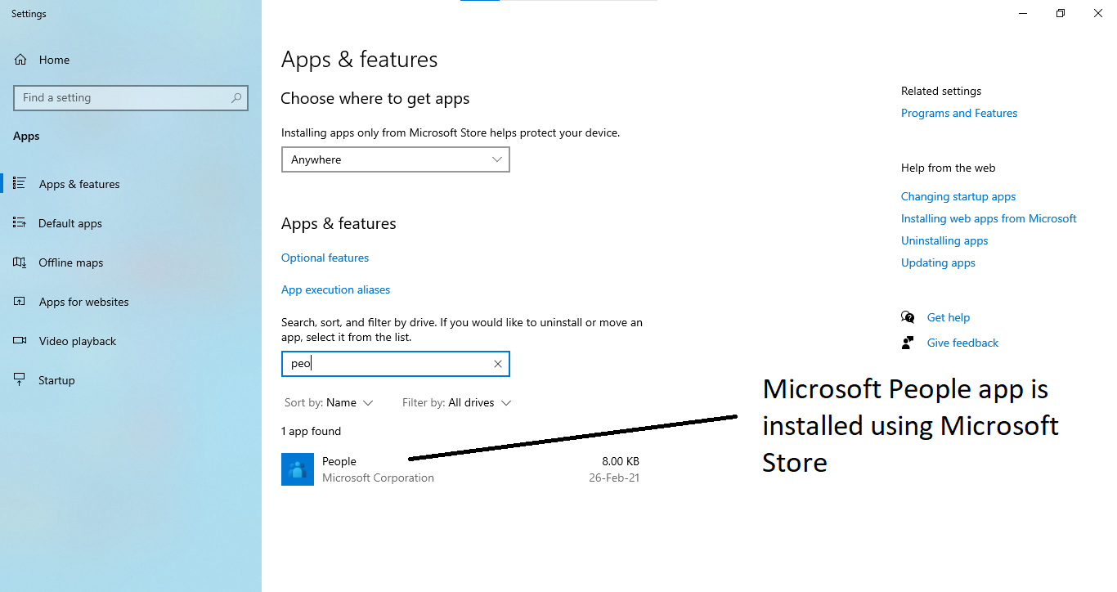The image size is (1117, 592).
Task: Click the Give feedback person icon
Action: pos(908,343)
